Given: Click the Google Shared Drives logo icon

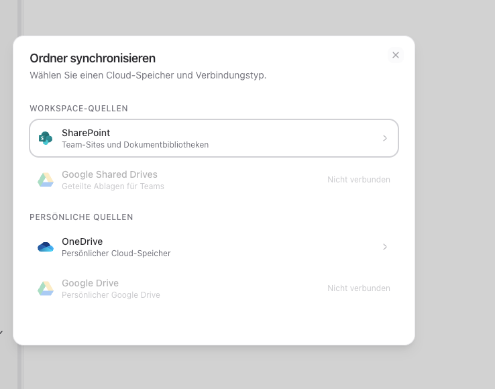Looking at the screenshot, I should click(x=46, y=180).
